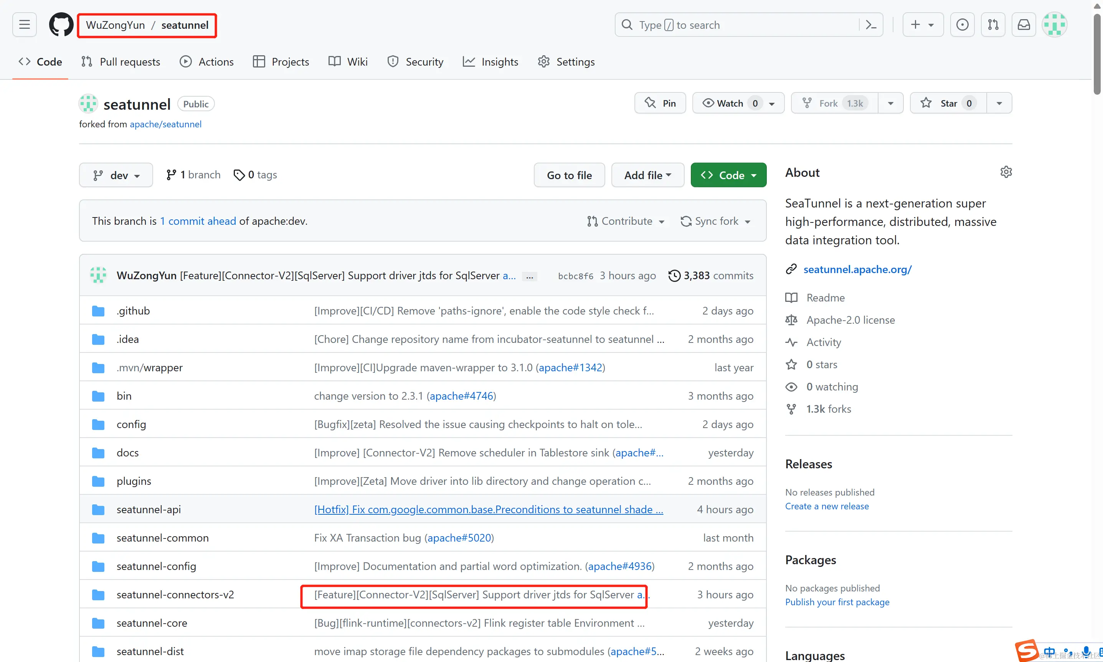Star the seatunnel repository
Viewport: 1103px width, 662px height.
[948, 104]
